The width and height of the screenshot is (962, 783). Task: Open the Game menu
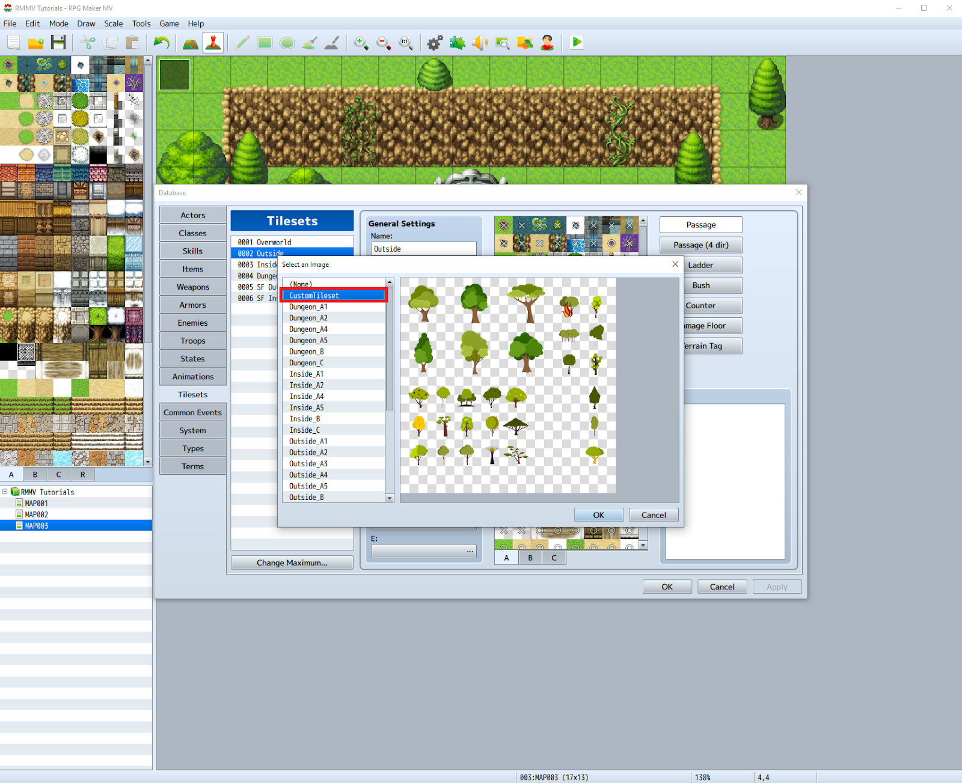[x=169, y=23]
